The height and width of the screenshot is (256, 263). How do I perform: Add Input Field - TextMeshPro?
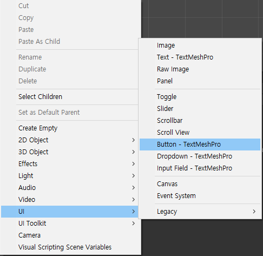pos(200,168)
